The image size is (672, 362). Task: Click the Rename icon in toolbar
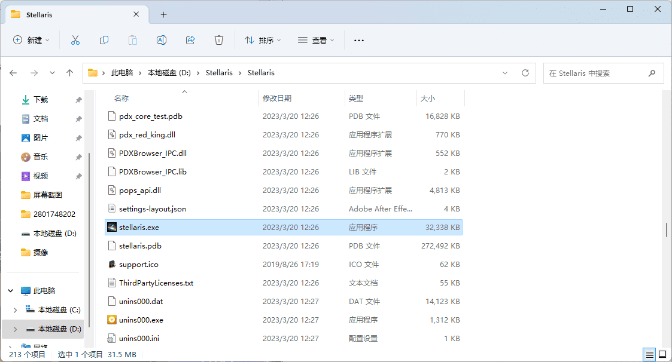(162, 40)
